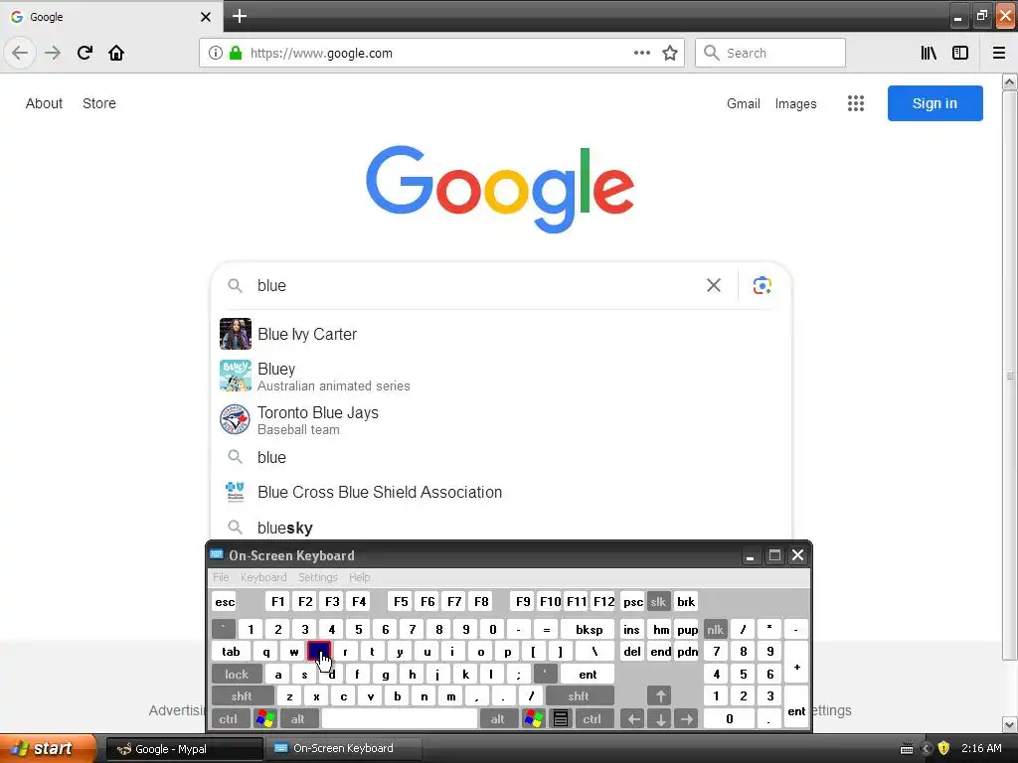Pick the plain 'blue' suggestion

pos(500,457)
